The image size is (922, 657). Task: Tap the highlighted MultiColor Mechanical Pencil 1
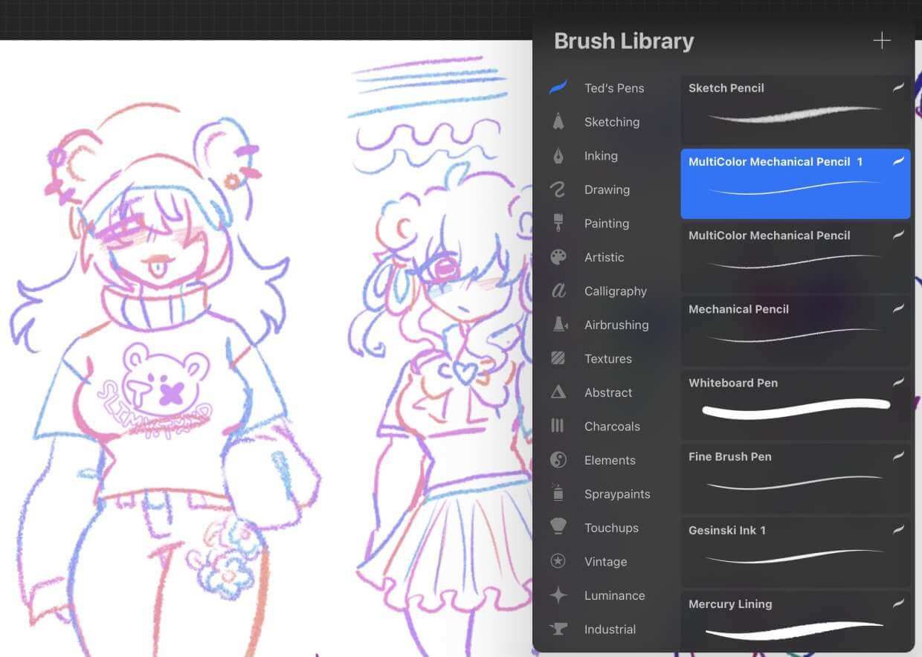point(795,183)
